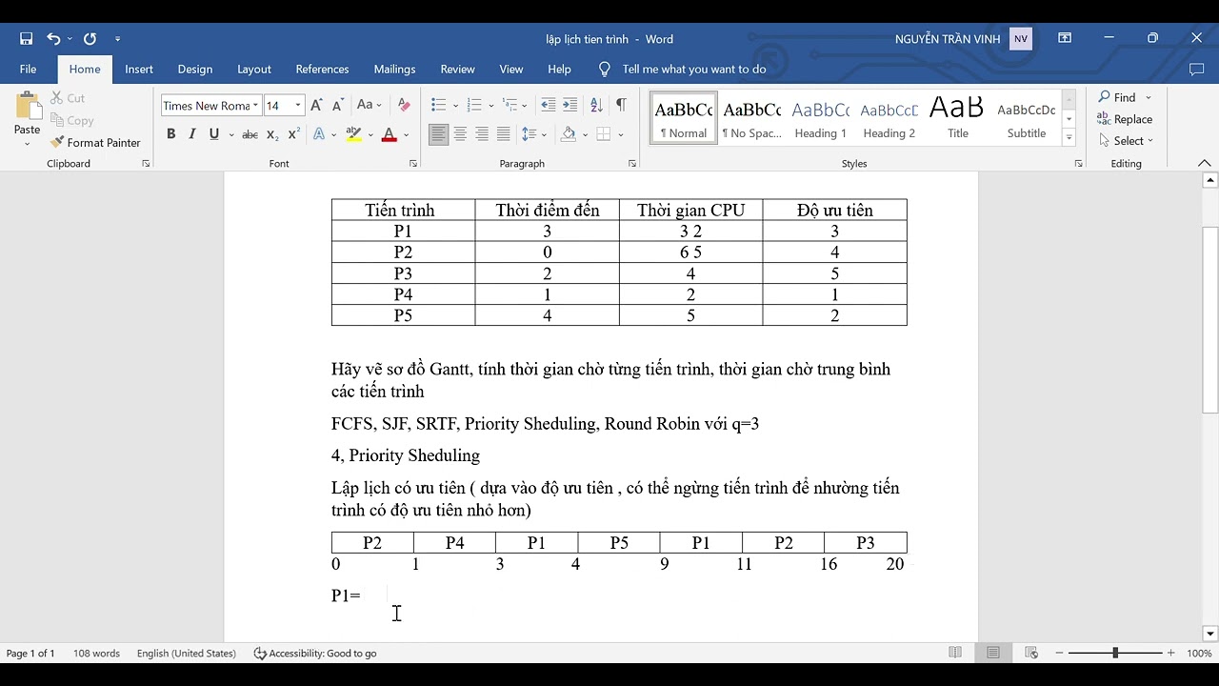Switch to Read Mode view

955,654
